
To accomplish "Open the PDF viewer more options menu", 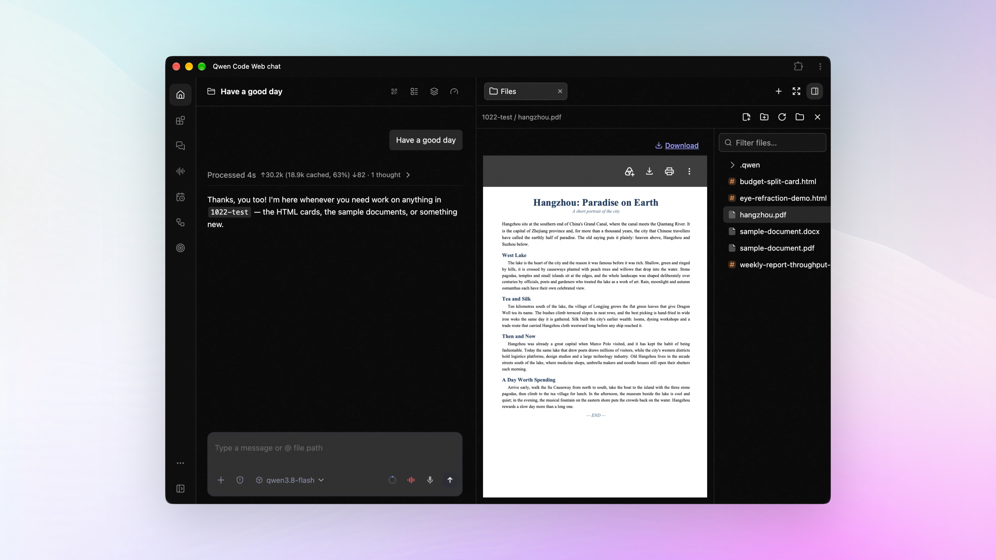I will [689, 171].
